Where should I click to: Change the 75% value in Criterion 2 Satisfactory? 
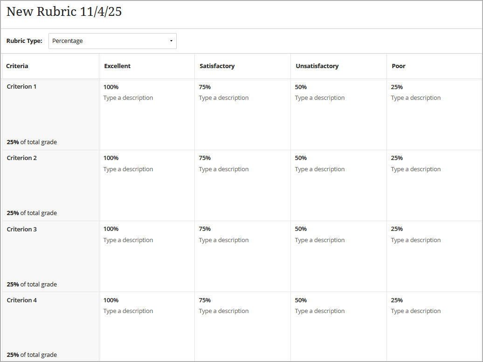[x=205, y=158]
